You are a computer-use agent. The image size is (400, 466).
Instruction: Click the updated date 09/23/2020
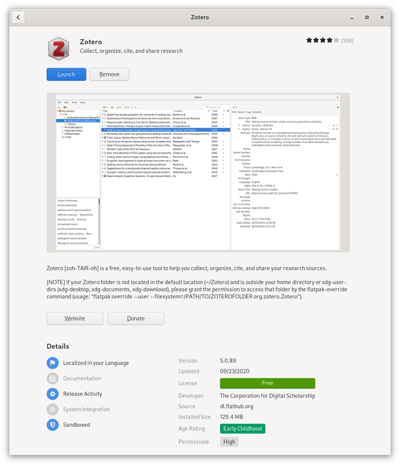(x=235, y=371)
